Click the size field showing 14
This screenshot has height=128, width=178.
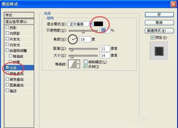(x=105, y=55)
